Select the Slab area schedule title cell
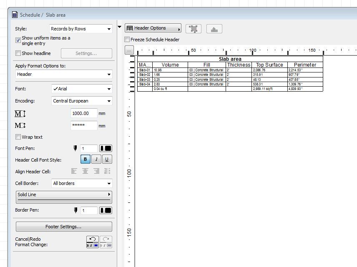The image size is (357, 267). 230,59
